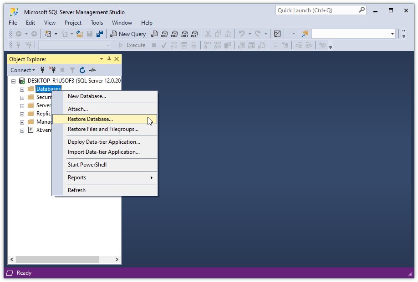Open the Connect dropdown in Object Explorer
Image resolution: width=418 pixels, height=282 pixels.
pyautogui.click(x=23, y=70)
